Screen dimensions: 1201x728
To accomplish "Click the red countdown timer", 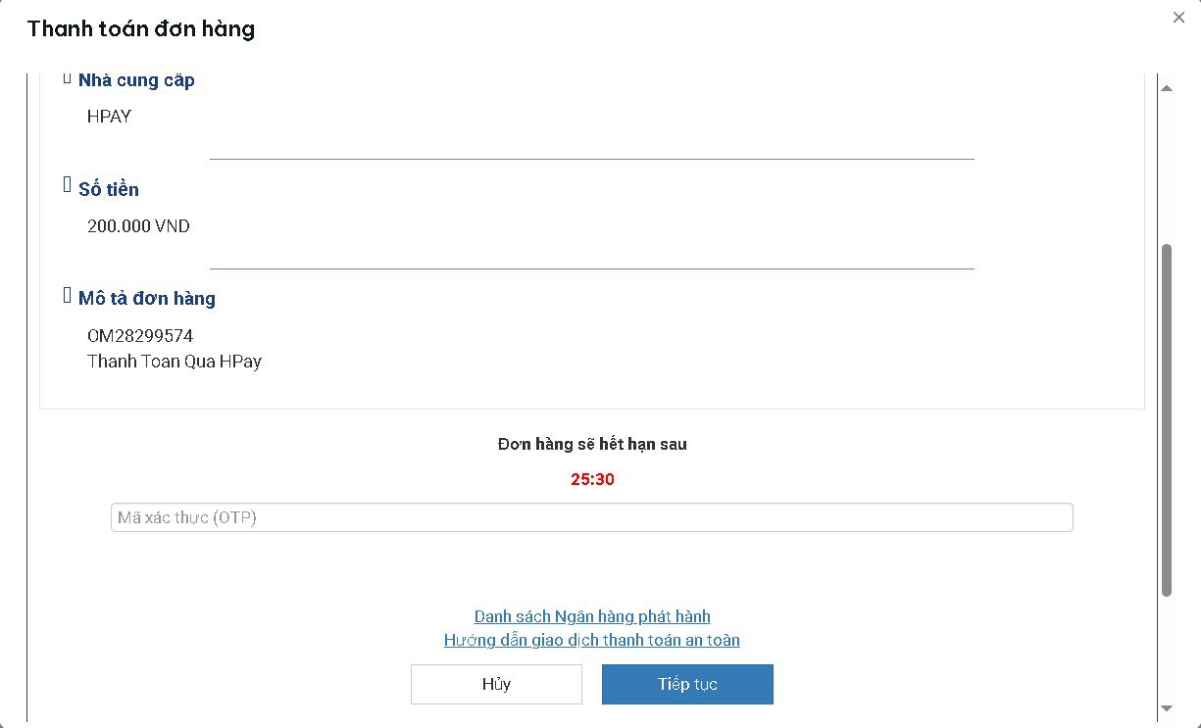I will [x=592, y=479].
